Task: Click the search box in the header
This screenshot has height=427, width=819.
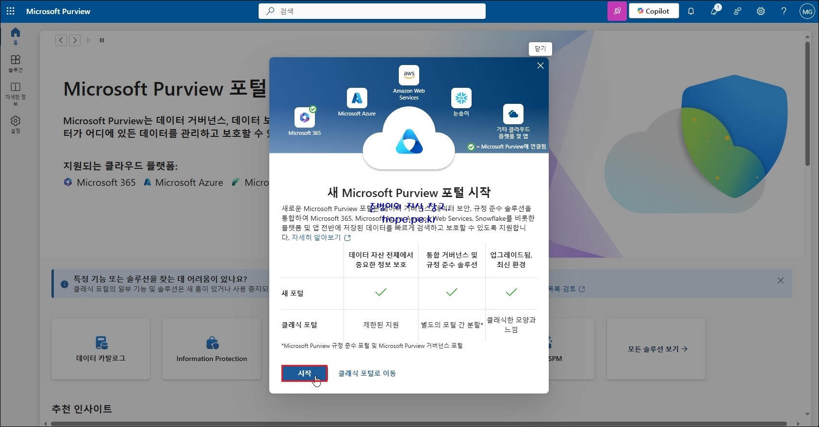Action: click(x=372, y=11)
